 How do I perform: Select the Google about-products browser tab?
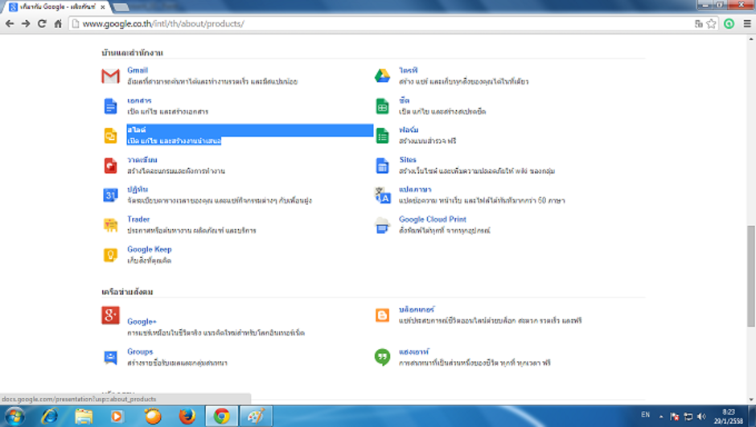coord(57,6)
